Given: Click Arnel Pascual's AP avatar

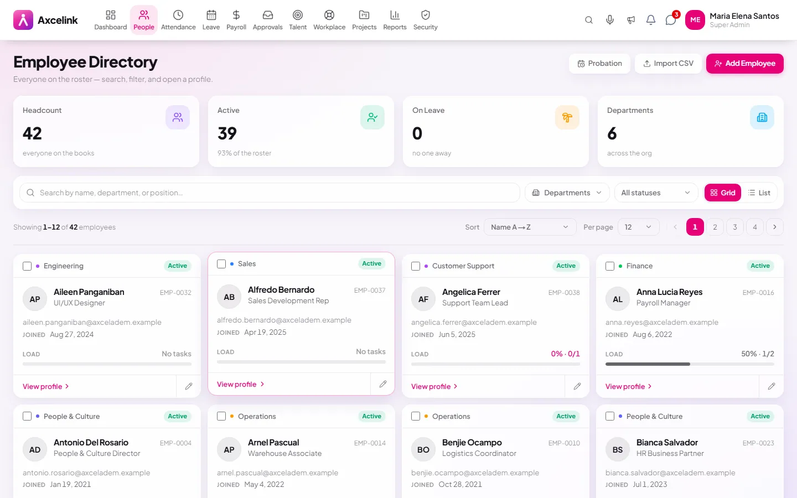Looking at the screenshot, I should pyautogui.click(x=229, y=450).
